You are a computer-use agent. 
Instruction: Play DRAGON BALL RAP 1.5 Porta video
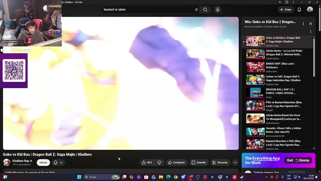(x=278, y=93)
